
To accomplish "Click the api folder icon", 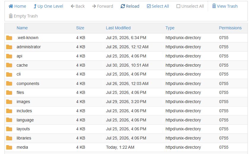I will (x=9, y=56).
